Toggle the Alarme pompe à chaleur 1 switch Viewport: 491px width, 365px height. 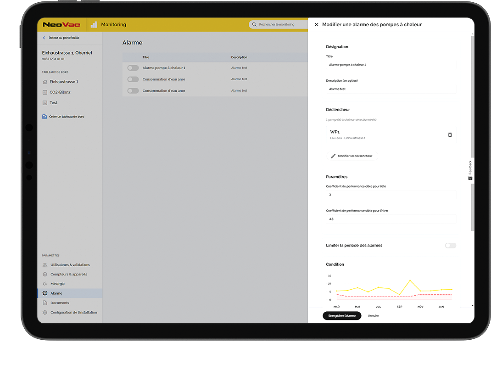[x=133, y=68]
